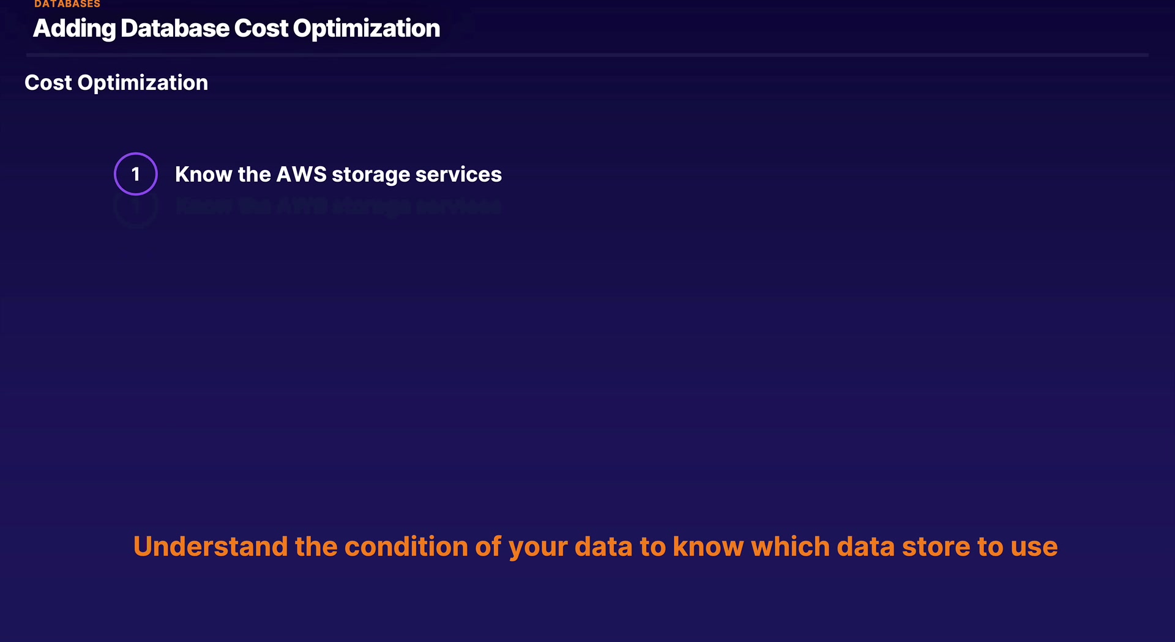Click the word 'Database' in the title
The height and width of the screenshot is (642, 1175).
[174, 29]
